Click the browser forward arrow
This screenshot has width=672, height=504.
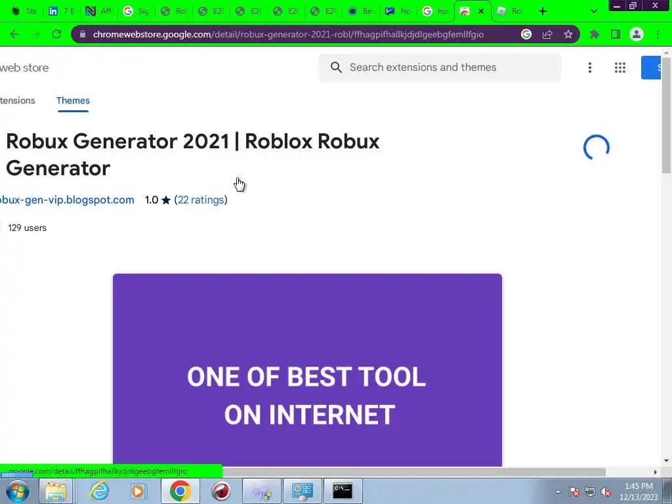[35, 34]
